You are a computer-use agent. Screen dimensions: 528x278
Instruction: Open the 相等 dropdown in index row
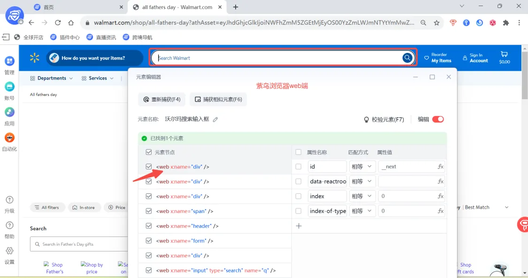(362, 196)
